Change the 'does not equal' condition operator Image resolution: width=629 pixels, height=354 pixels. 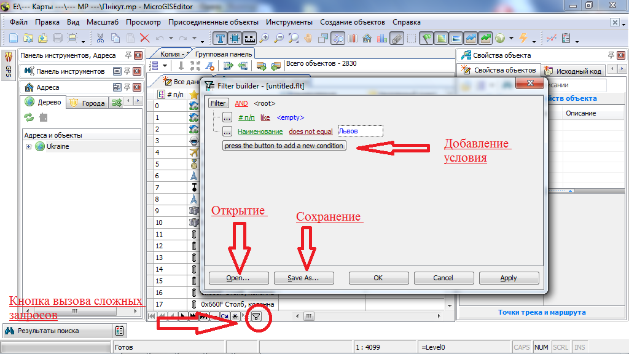point(310,132)
